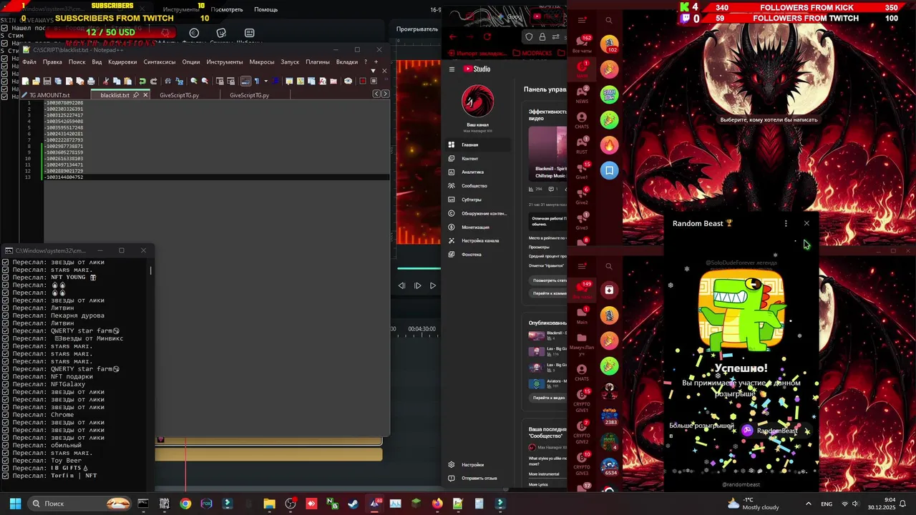Viewport: 916px width, 515px height.
Task: Open Главная in YouTube Studio sidebar
Action: [x=477, y=144]
